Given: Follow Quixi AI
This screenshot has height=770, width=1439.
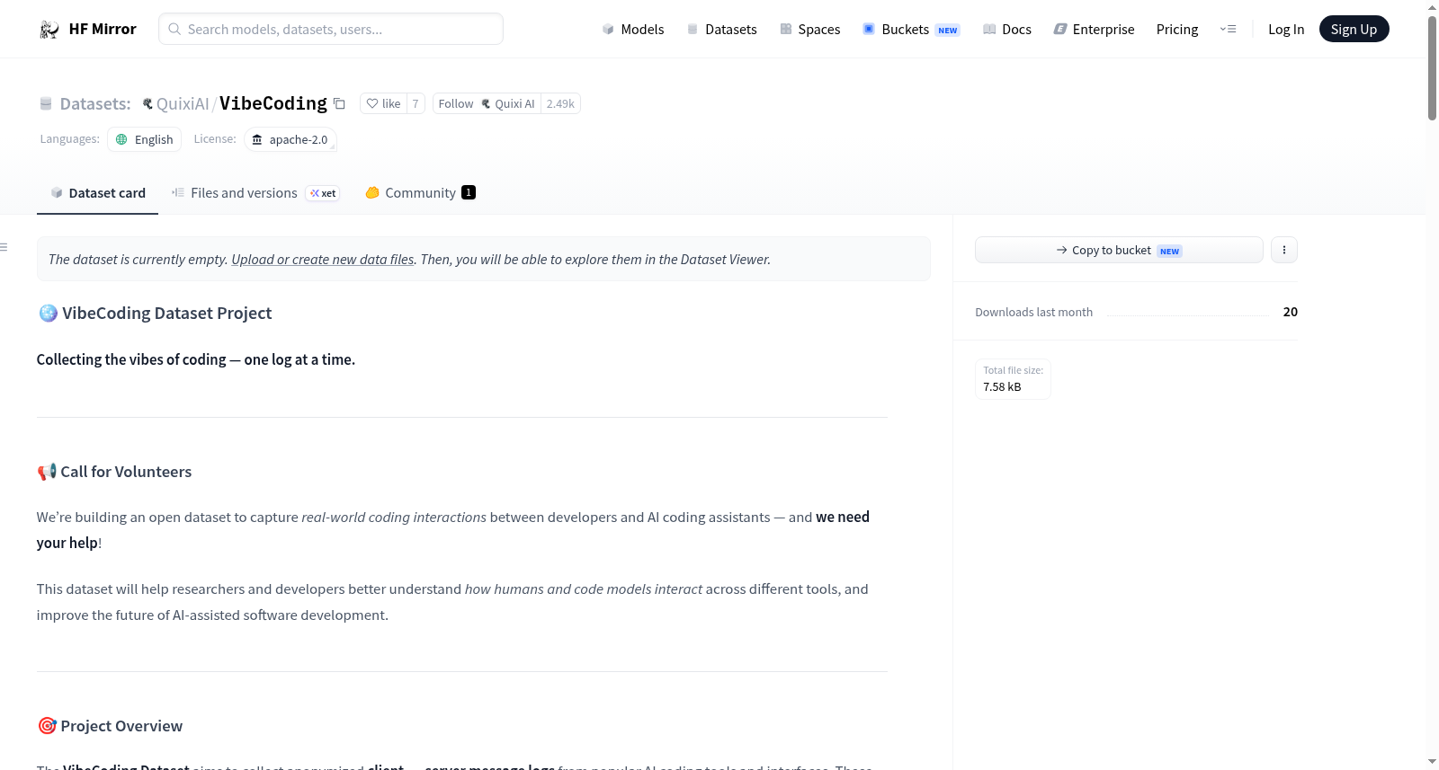Looking at the screenshot, I should 487,103.
